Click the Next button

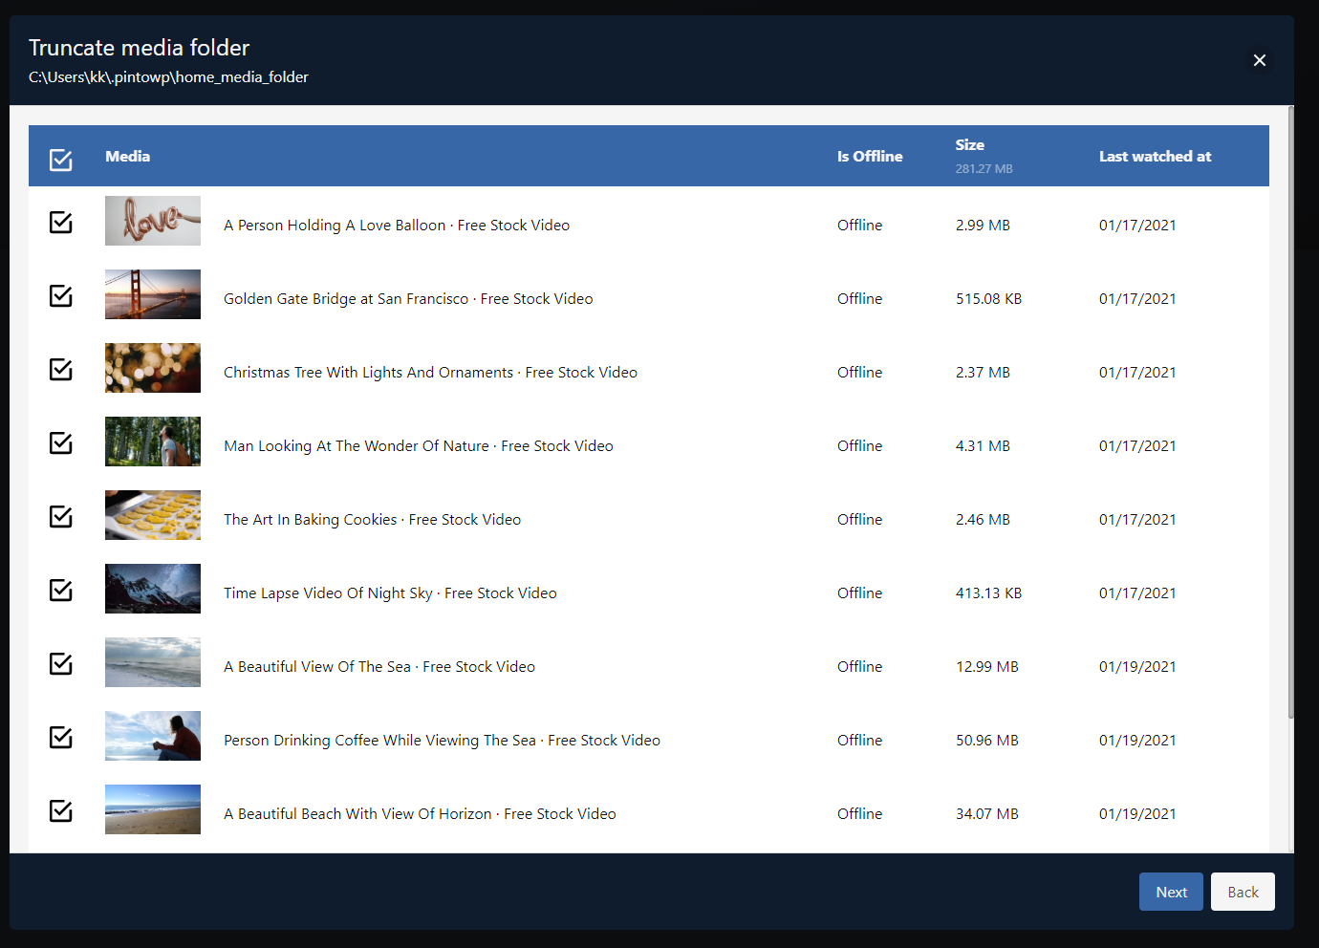pyautogui.click(x=1171, y=892)
